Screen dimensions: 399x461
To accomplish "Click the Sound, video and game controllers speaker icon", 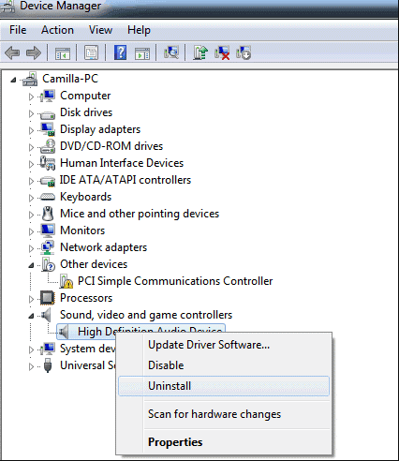I will [46, 315].
